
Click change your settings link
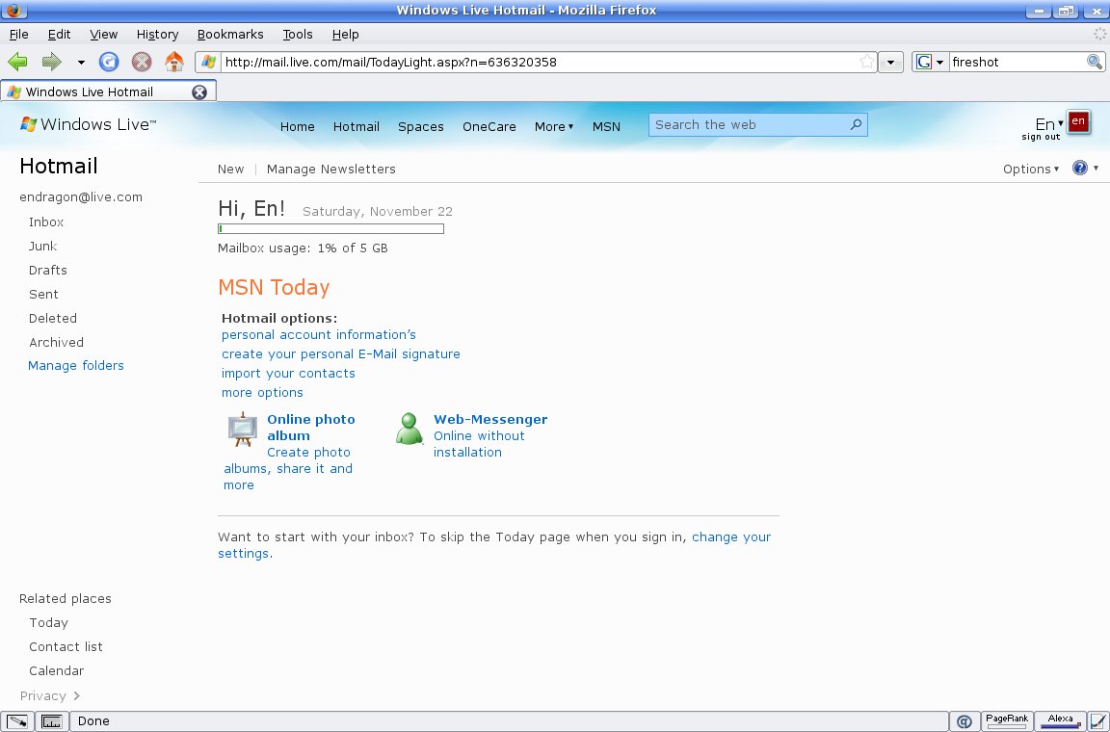point(494,545)
